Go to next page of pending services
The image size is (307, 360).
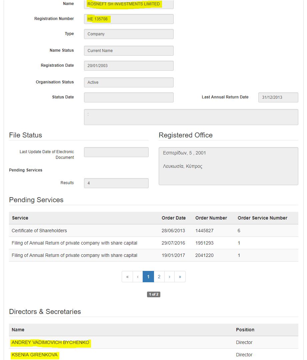(x=170, y=277)
